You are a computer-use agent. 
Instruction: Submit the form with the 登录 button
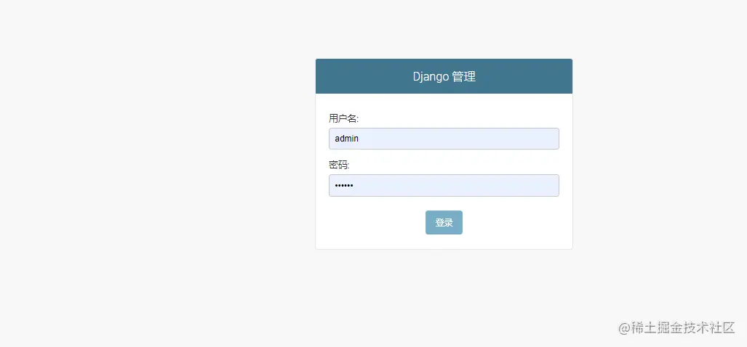coord(444,222)
